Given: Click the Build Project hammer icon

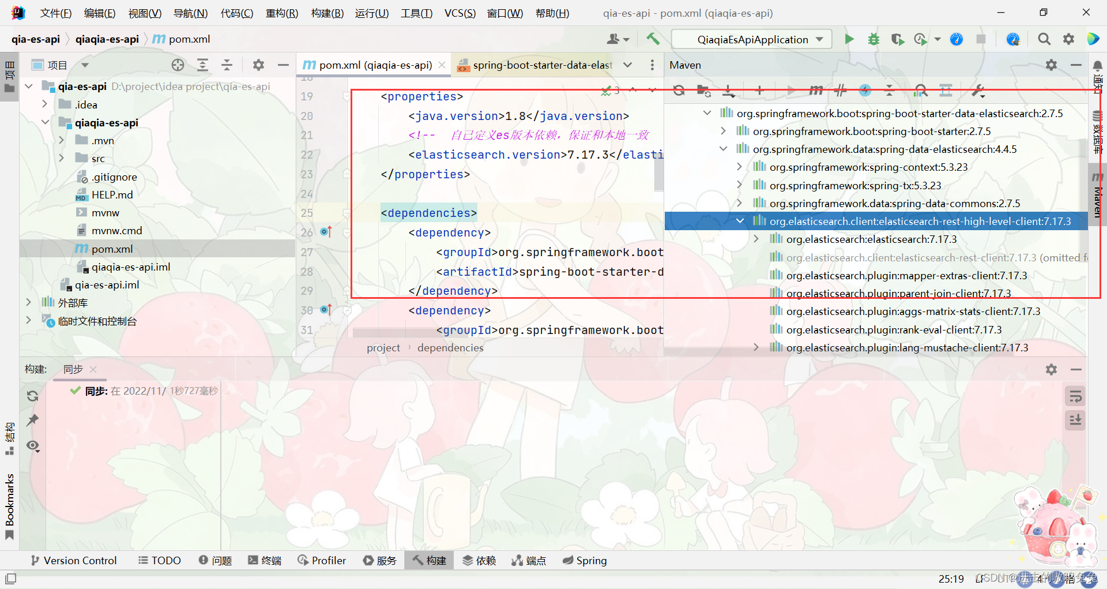Looking at the screenshot, I should click(653, 39).
